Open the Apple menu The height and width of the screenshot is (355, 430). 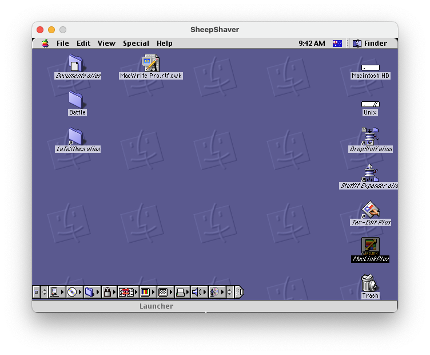[x=45, y=44]
